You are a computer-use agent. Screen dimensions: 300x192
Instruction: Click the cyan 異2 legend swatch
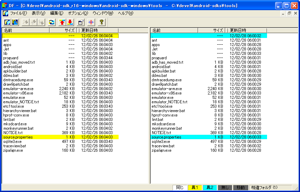coord(210,188)
